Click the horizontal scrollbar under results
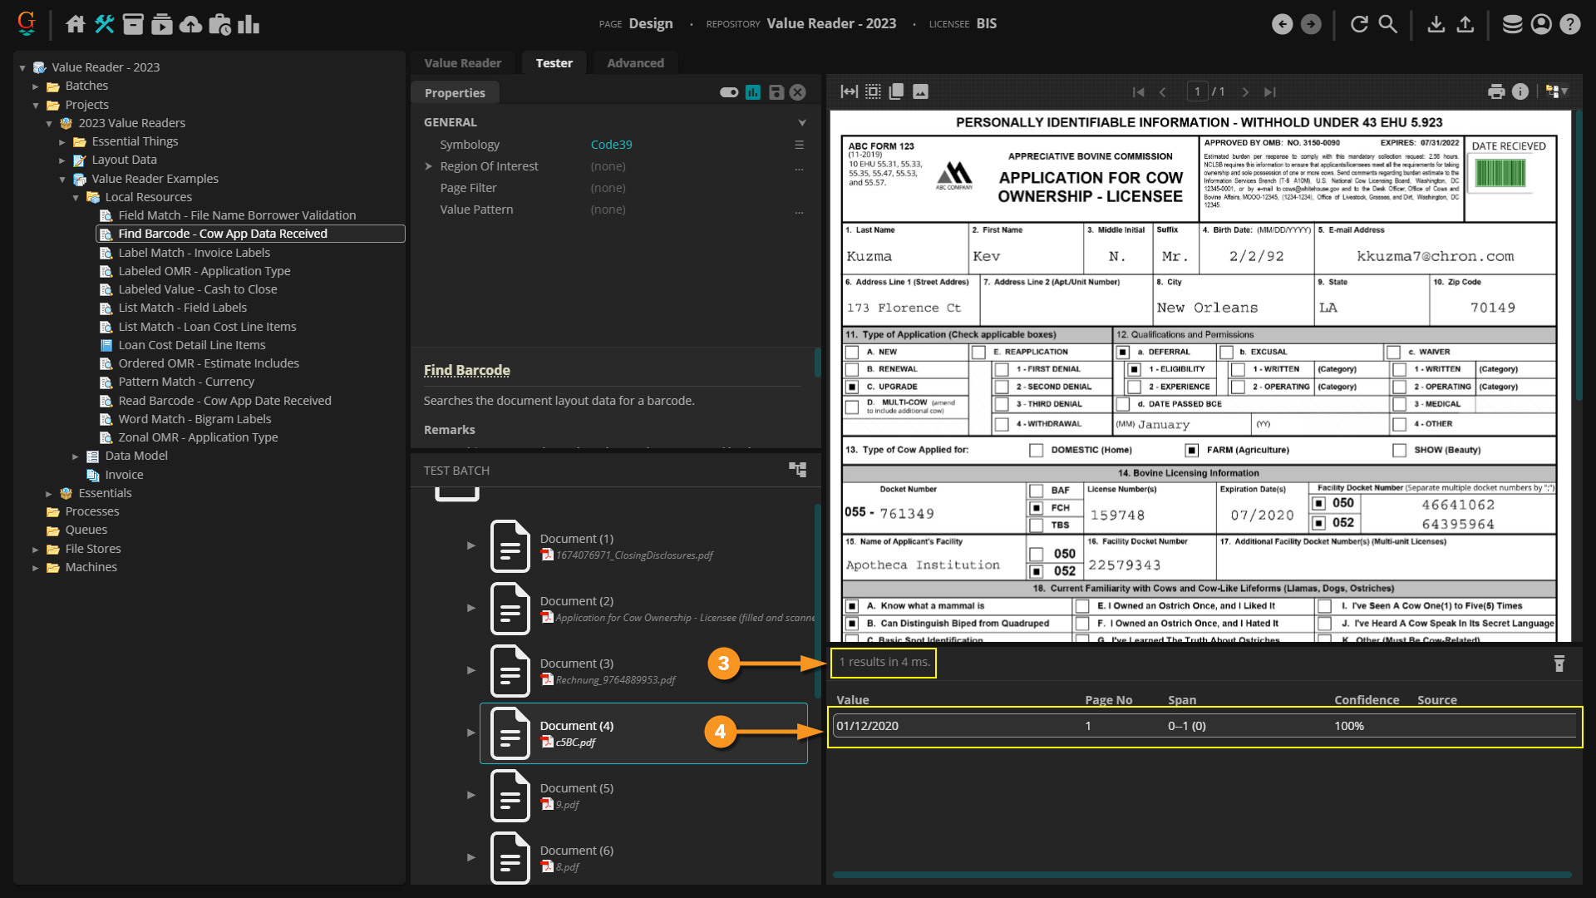The image size is (1596, 898). pyautogui.click(x=1201, y=875)
